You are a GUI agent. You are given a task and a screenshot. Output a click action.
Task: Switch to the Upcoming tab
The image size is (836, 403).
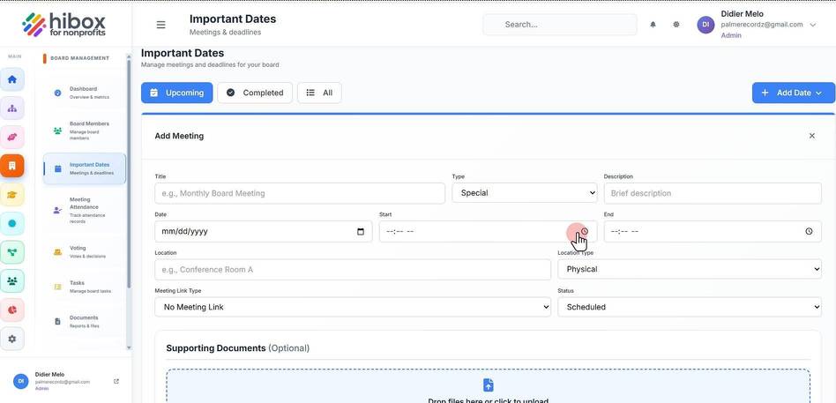point(176,93)
